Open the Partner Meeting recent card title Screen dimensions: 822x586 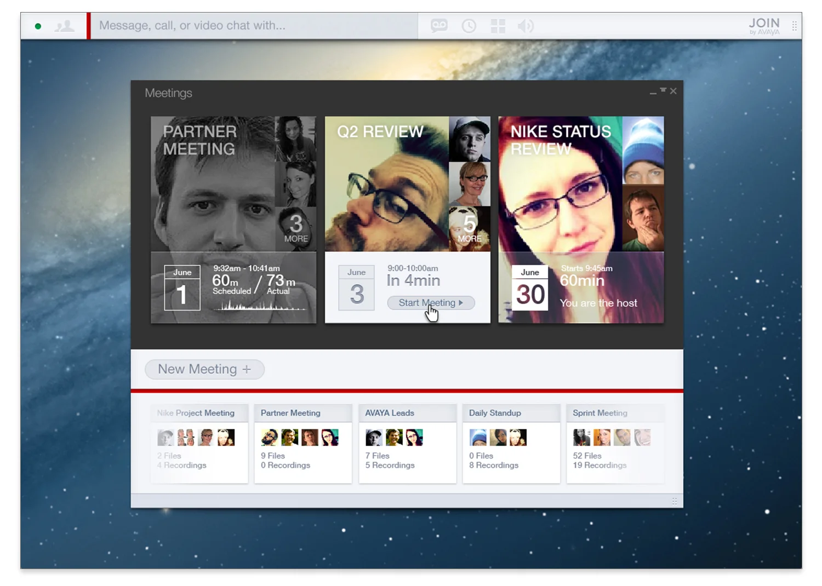290,413
